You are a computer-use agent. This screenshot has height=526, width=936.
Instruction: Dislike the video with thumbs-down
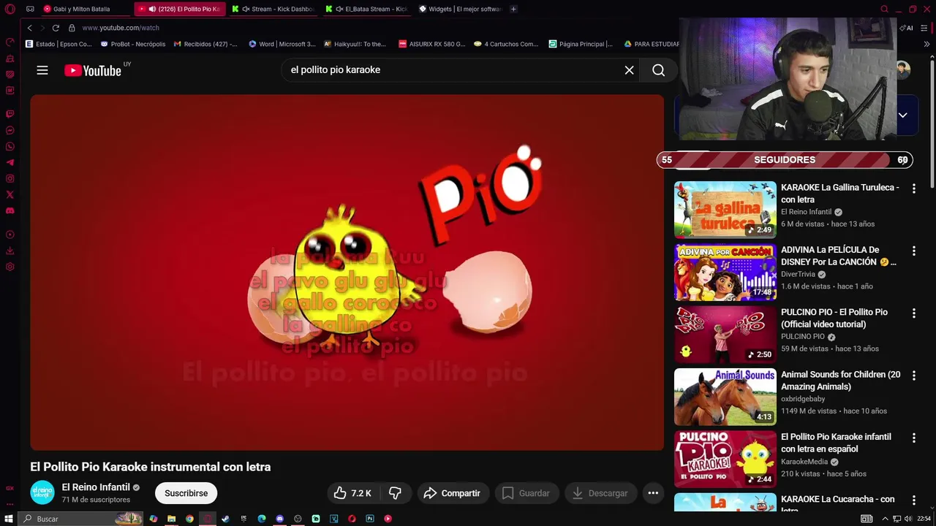396,493
